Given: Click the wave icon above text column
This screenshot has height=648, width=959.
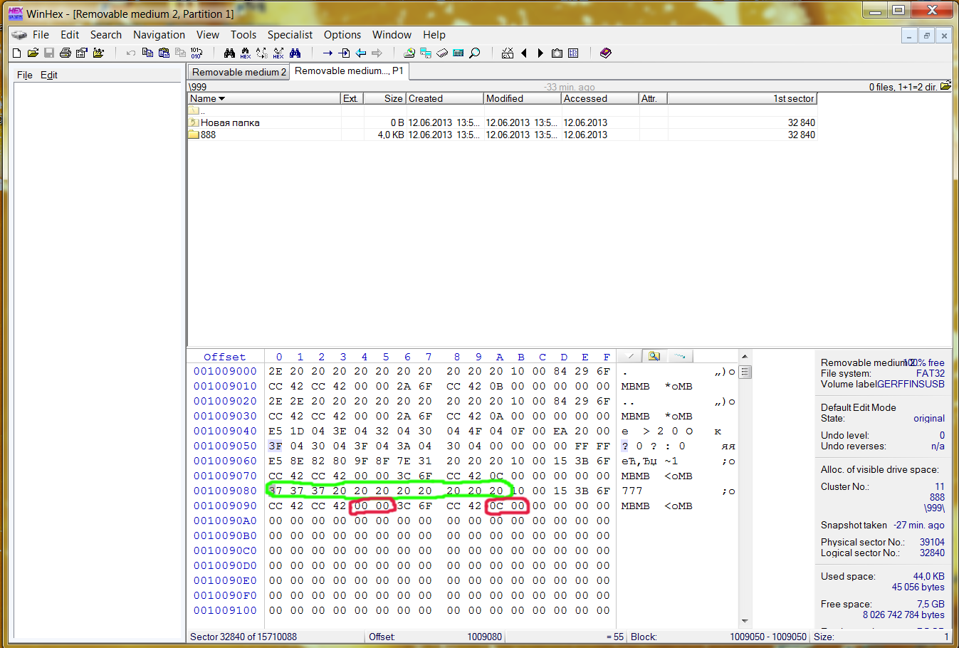Looking at the screenshot, I should 680,356.
